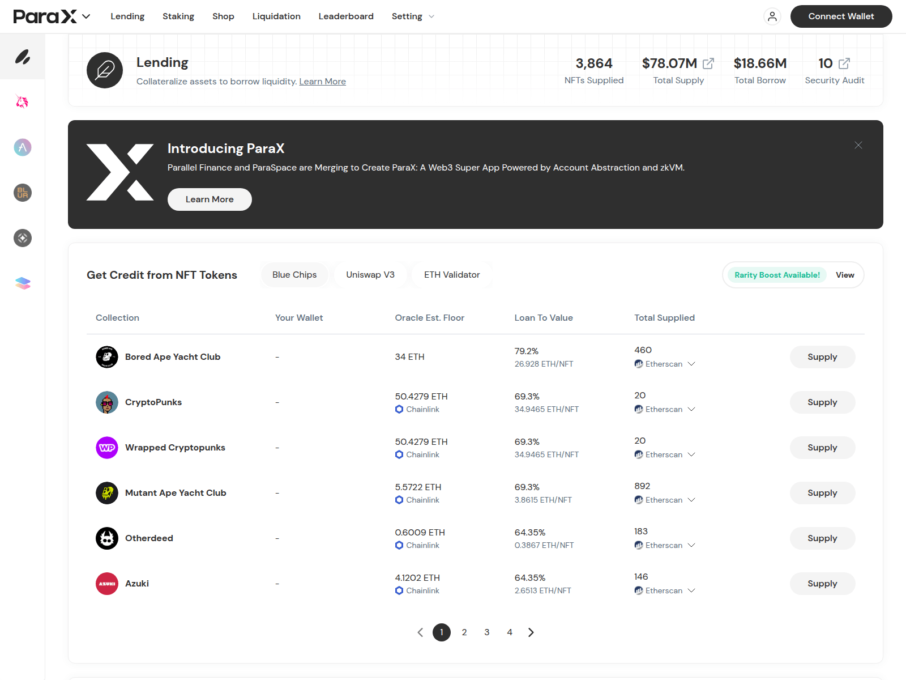
Task: Expand Etherscan chevron for Bored Ape row
Action: [691, 364]
